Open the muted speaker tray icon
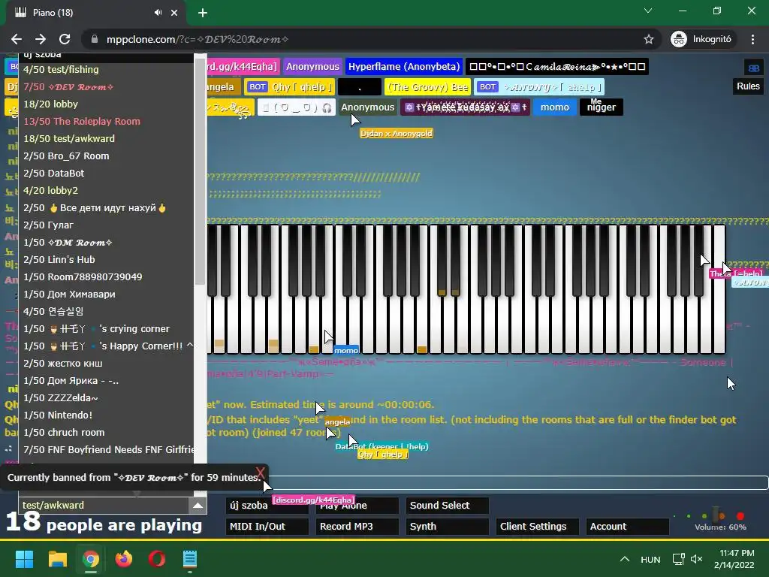The width and height of the screenshot is (769, 577). [x=696, y=559]
